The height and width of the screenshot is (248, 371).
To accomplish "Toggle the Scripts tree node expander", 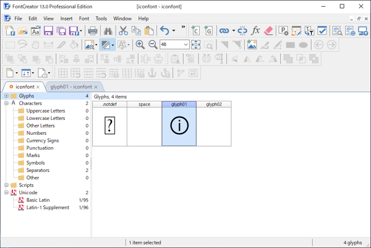I will click(6, 185).
